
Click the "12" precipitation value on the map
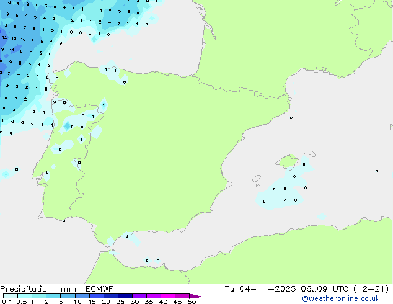(4, 38)
